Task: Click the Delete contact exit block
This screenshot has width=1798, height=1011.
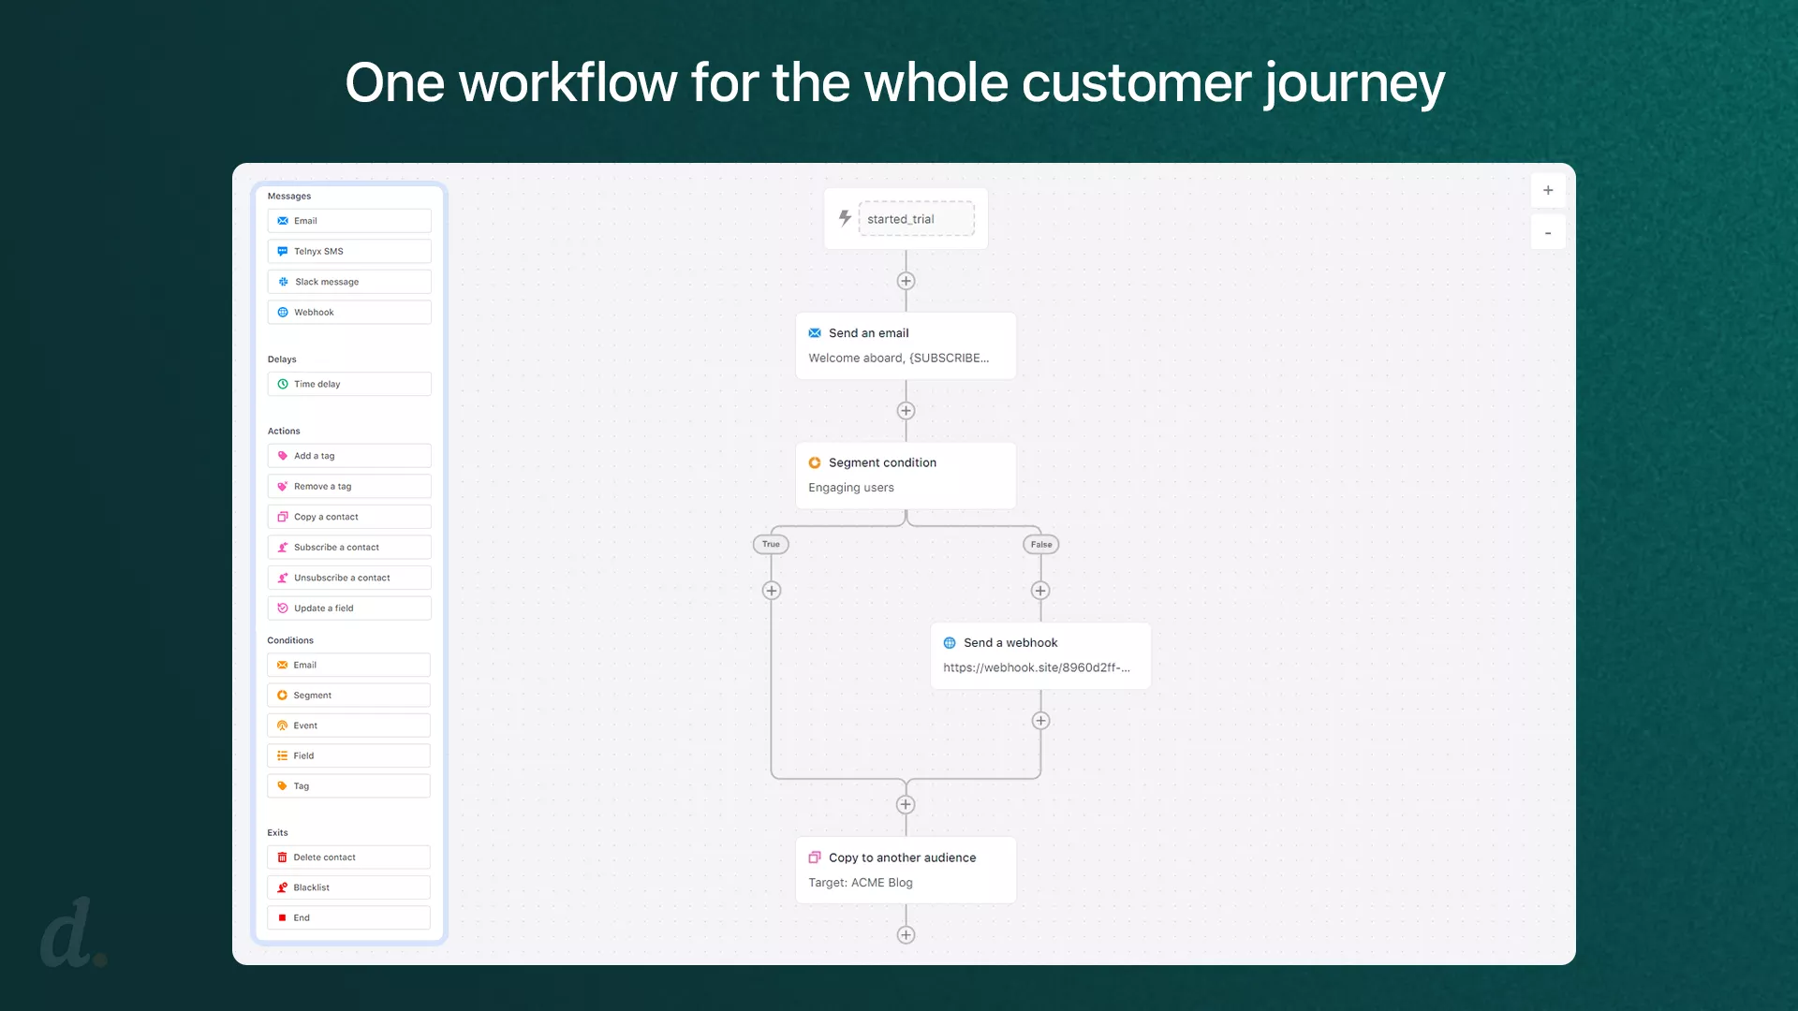Action: tap(348, 857)
